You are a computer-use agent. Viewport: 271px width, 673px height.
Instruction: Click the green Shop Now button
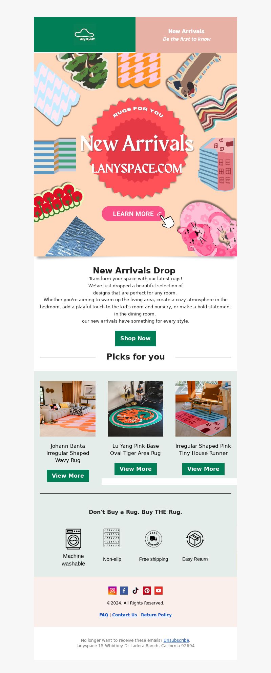[x=135, y=339]
